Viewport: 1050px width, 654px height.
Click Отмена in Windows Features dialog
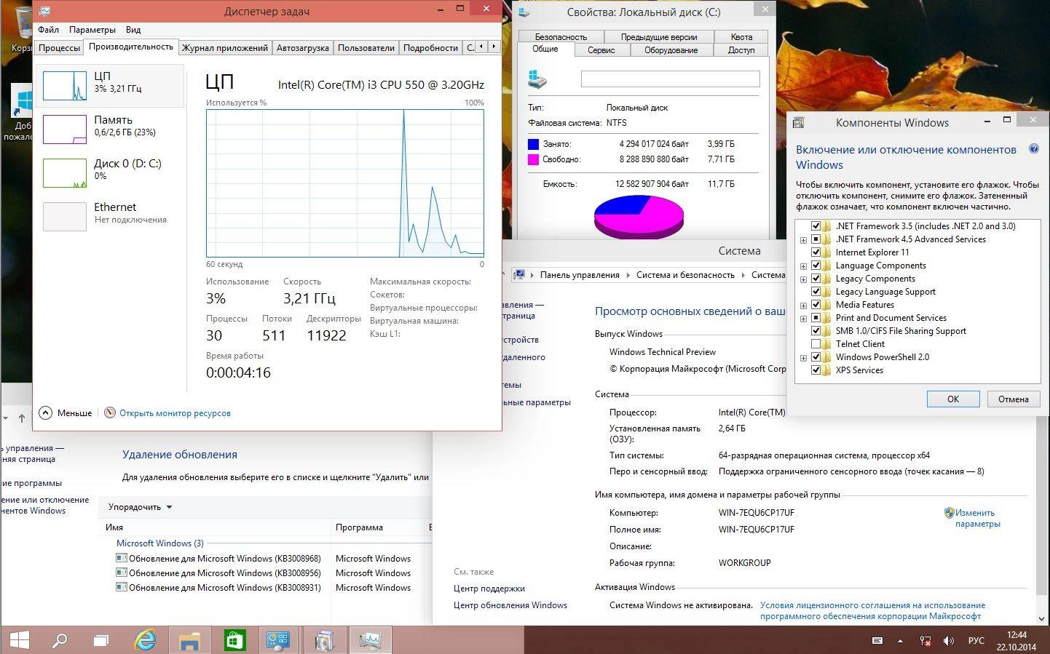tap(1014, 399)
